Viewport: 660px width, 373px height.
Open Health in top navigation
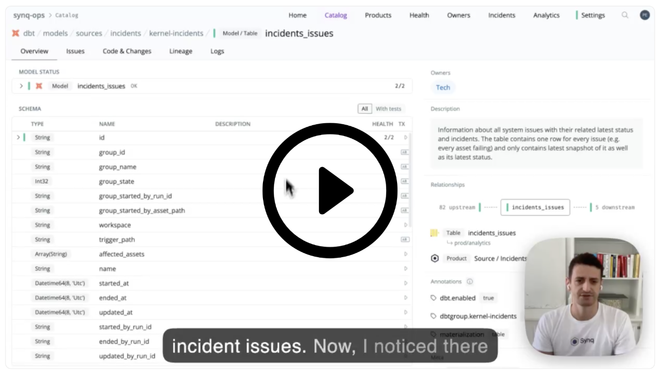tap(419, 15)
